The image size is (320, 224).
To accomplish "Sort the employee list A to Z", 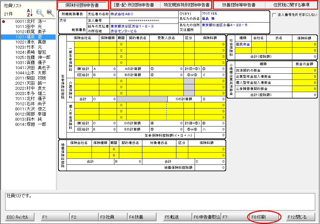I will click(30, 13).
